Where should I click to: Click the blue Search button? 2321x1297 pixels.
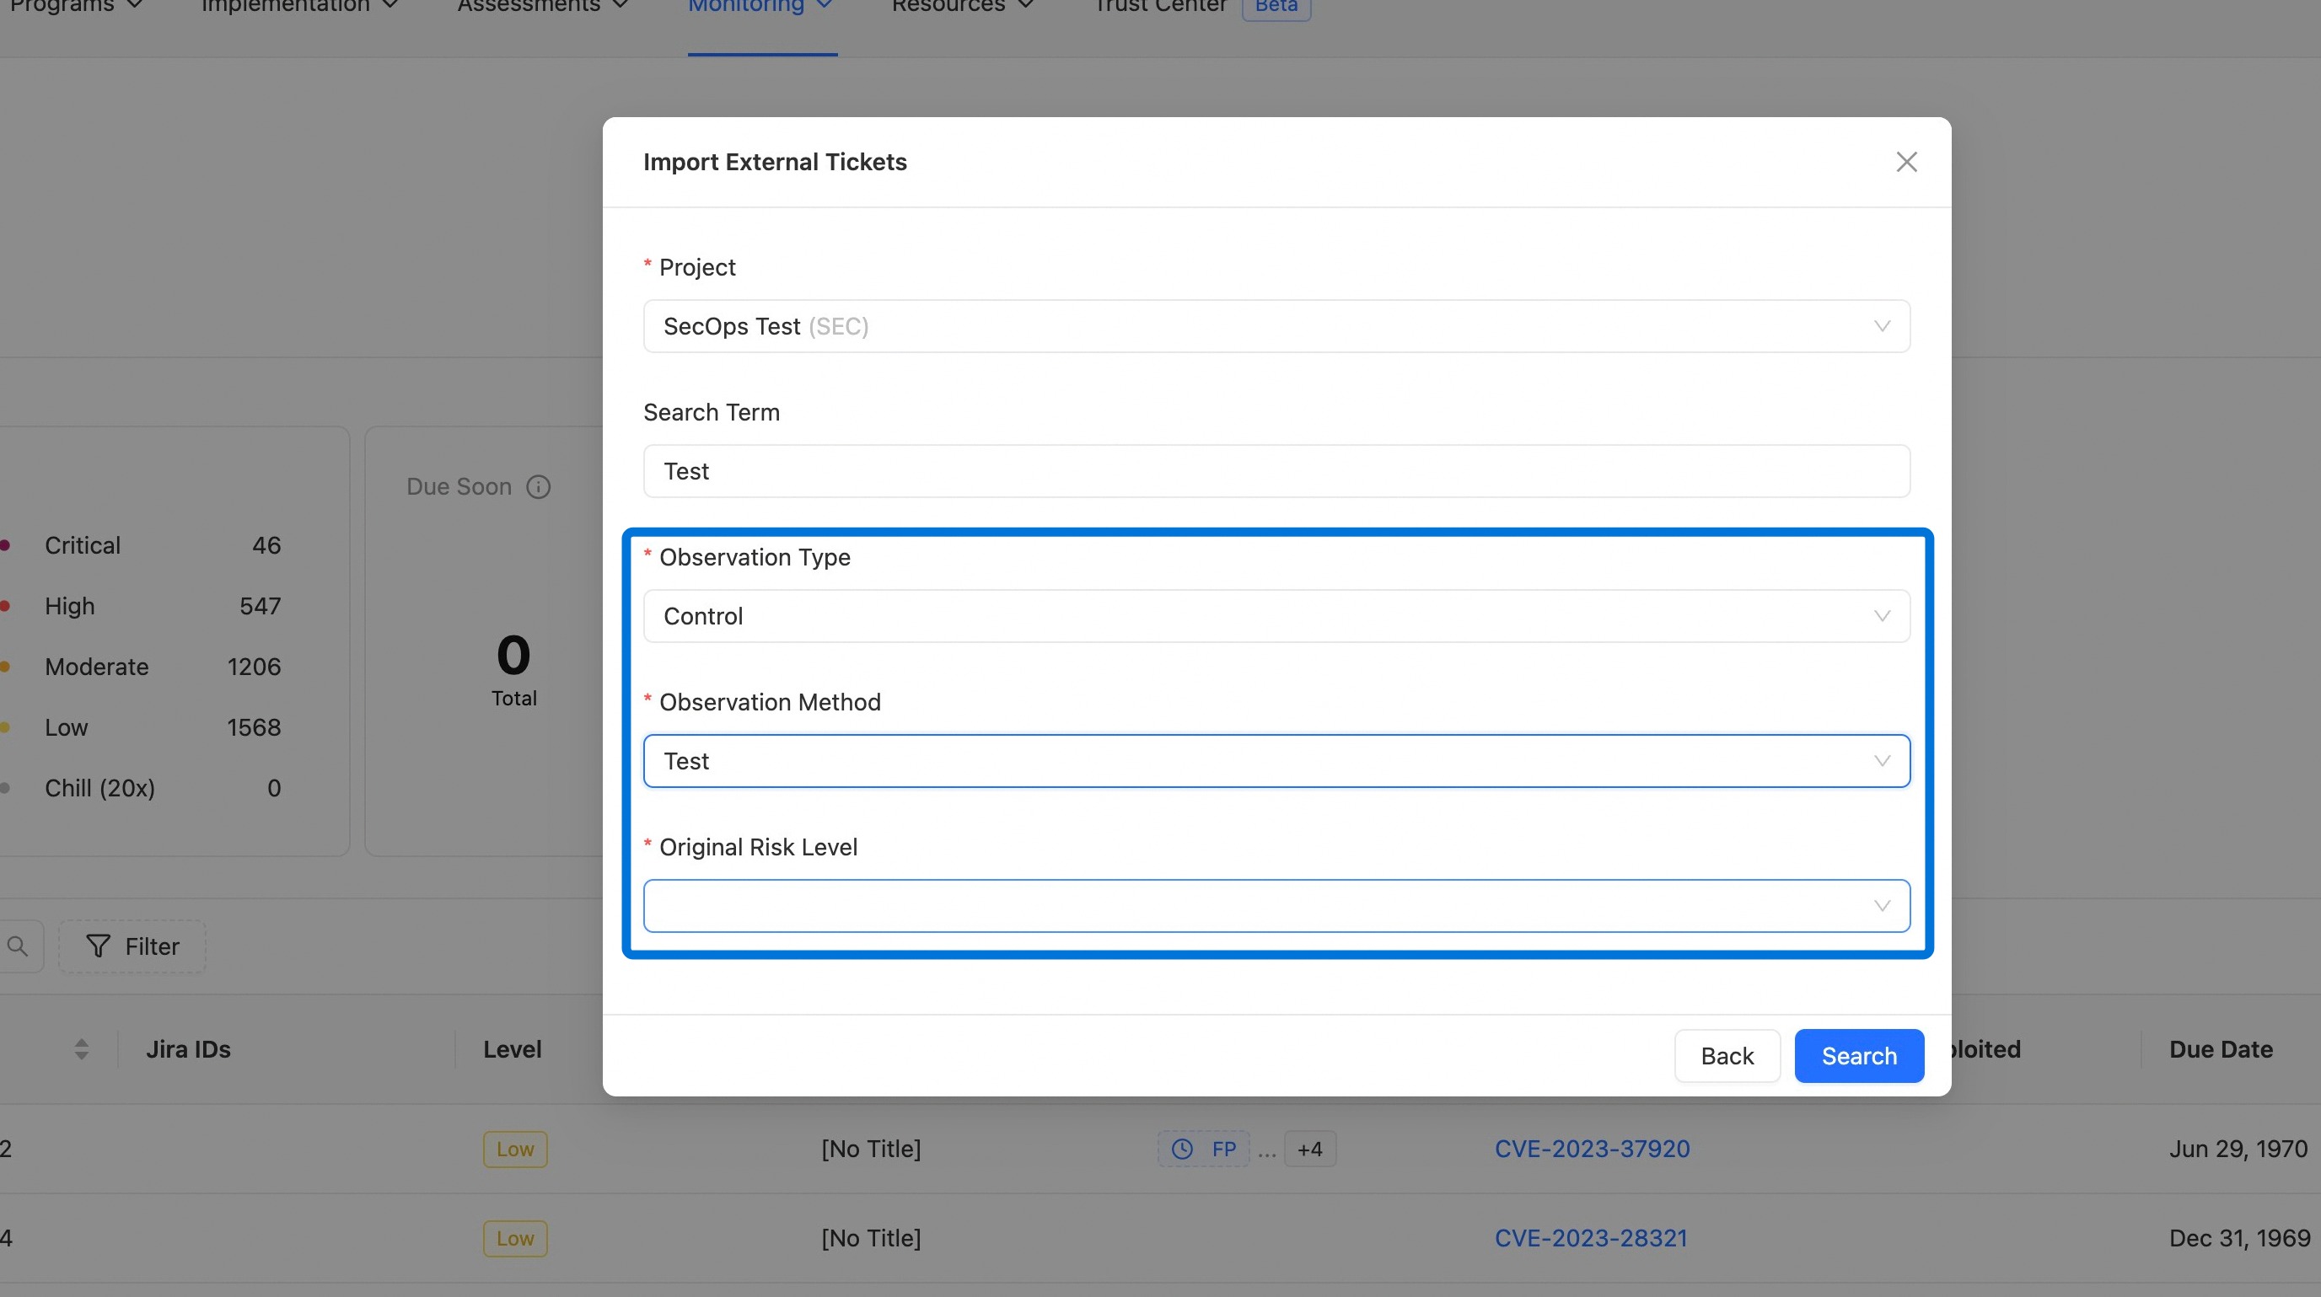click(1859, 1056)
